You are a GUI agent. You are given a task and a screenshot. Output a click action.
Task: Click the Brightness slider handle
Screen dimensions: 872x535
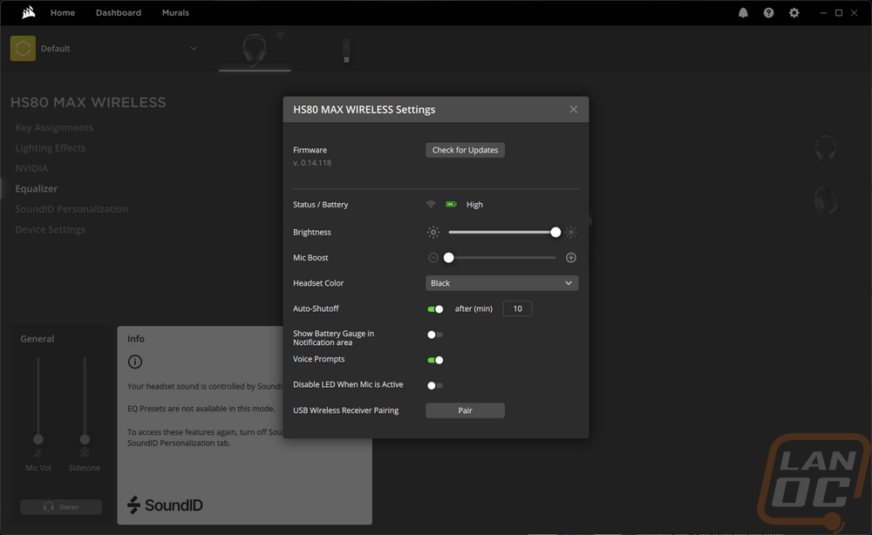(555, 233)
